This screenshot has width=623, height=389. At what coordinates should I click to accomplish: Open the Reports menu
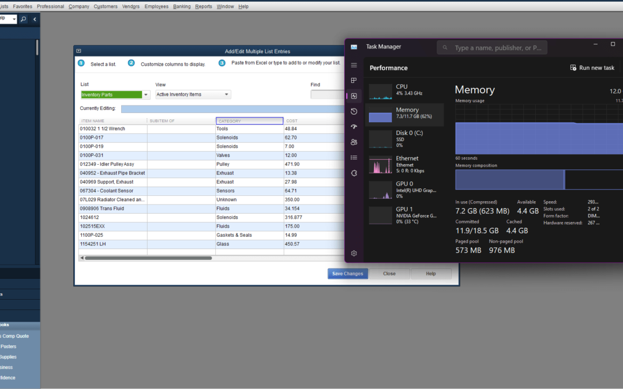(204, 6)
